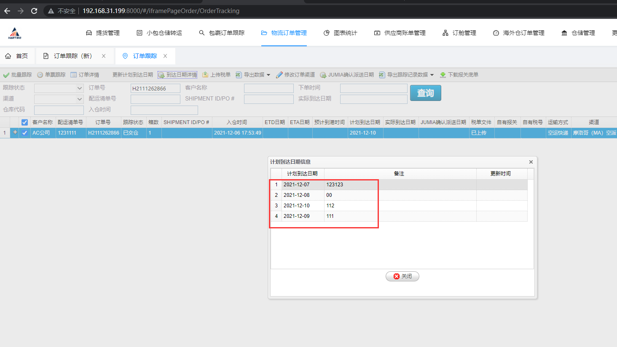Click the 订单号 input field

155,88
